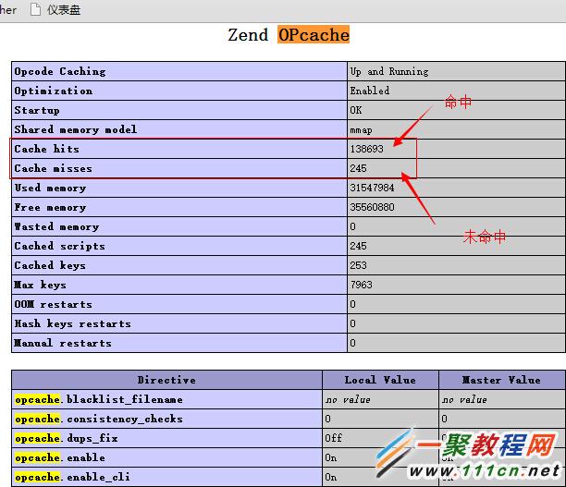
Task: Select enable_cli local value 'On'
Action: point(331,477)
